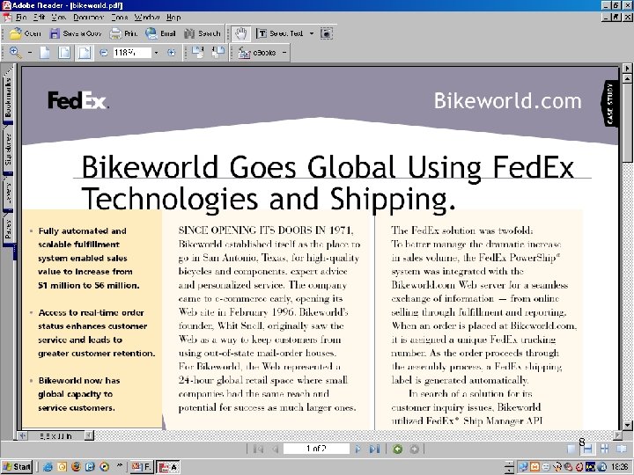Click the zoom percentage field showing 118%

(132, 53)
